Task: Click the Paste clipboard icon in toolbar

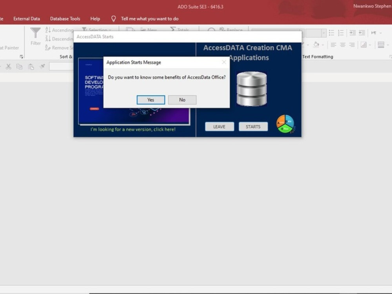Action: pyautogui.click(x=31, y=67)
